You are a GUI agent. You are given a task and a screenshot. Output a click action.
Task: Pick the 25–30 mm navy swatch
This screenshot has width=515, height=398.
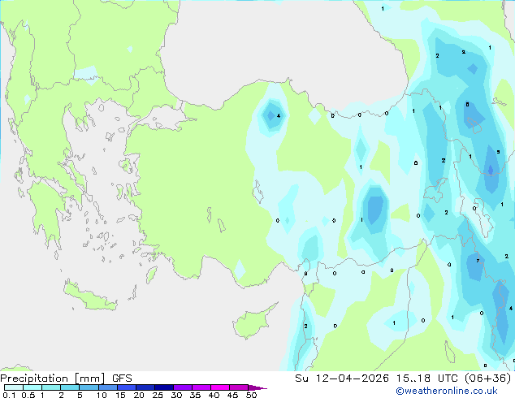[x=164, y=387]
